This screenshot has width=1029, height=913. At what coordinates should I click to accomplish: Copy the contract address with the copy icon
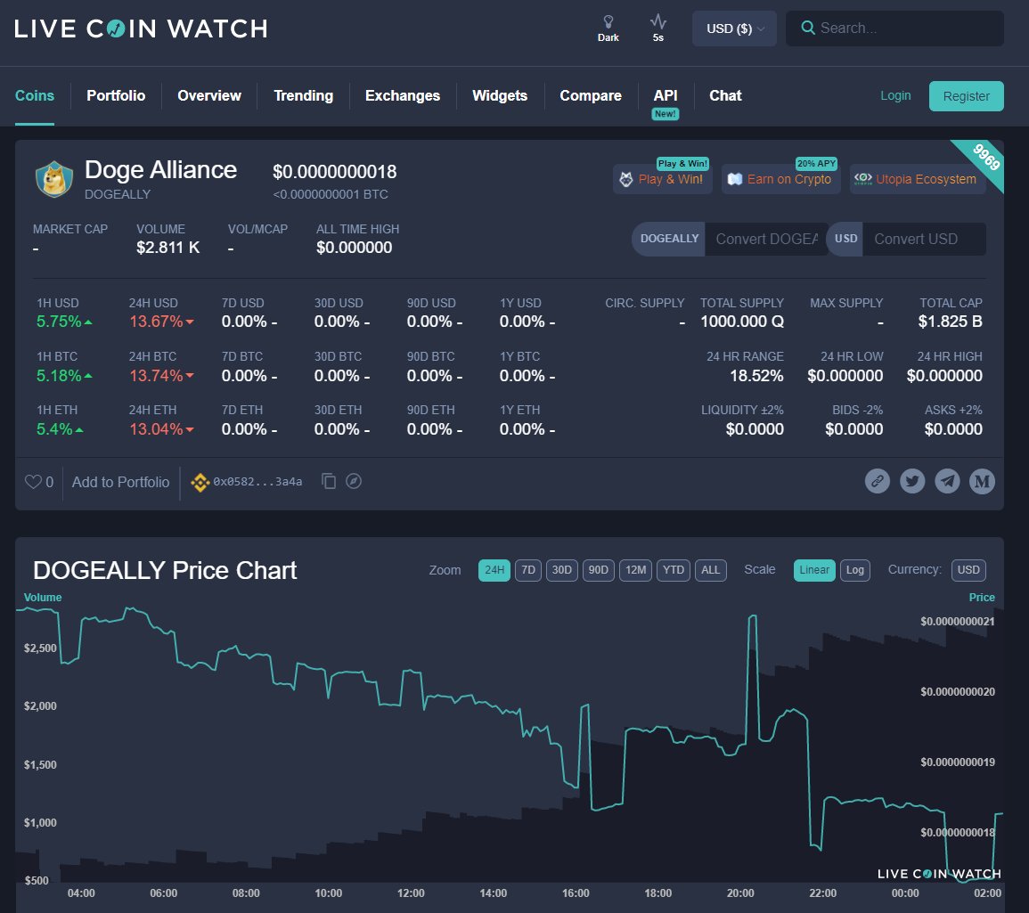tap(329, 481)
